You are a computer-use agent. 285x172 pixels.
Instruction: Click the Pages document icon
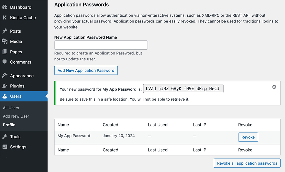click(5, 52)
